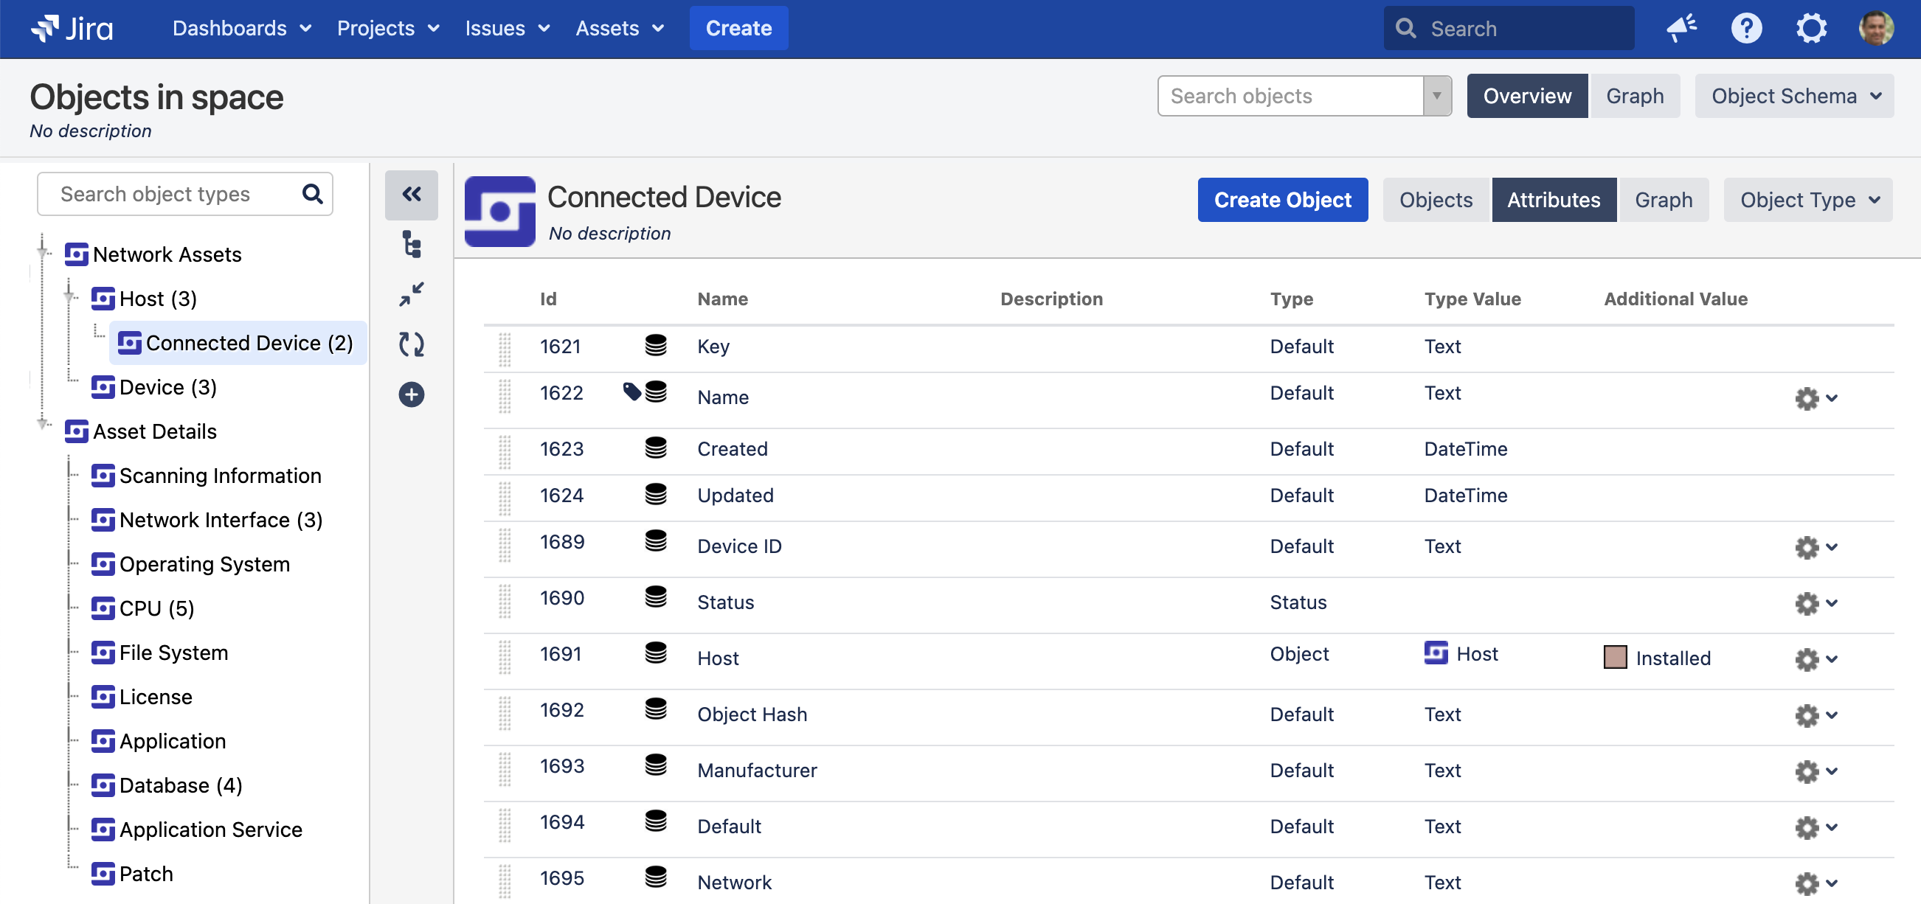Select Patch object type
Image resolution: width=1921 pixels, height=904 pixels.
click(x=132, y=874)
